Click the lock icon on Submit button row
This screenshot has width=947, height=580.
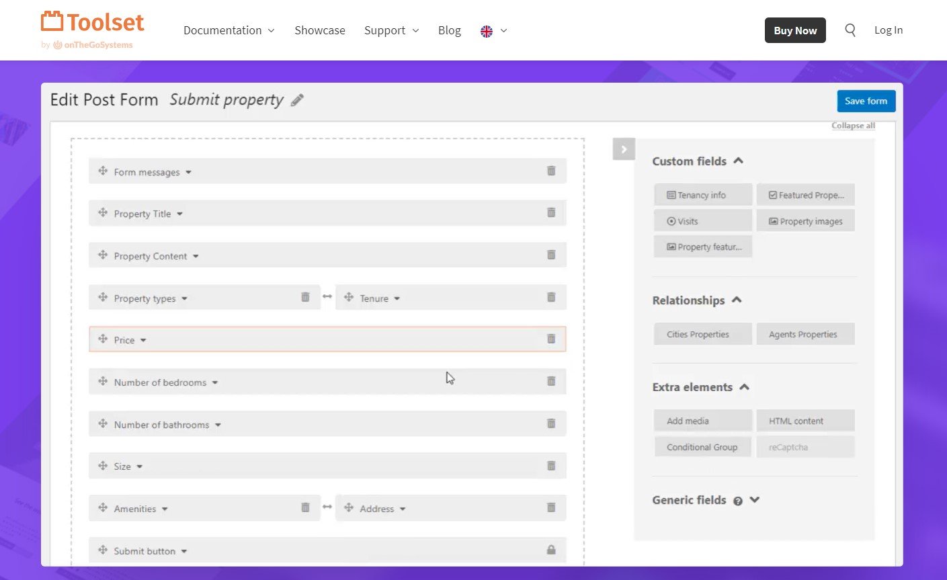pyautogui.click(x=551, y=550)
